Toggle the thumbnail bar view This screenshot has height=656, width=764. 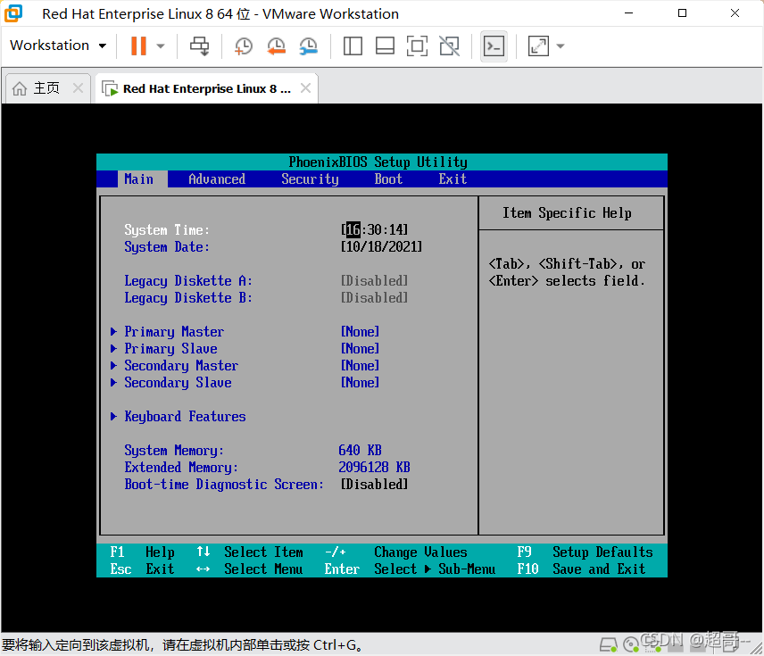[385, 46]
